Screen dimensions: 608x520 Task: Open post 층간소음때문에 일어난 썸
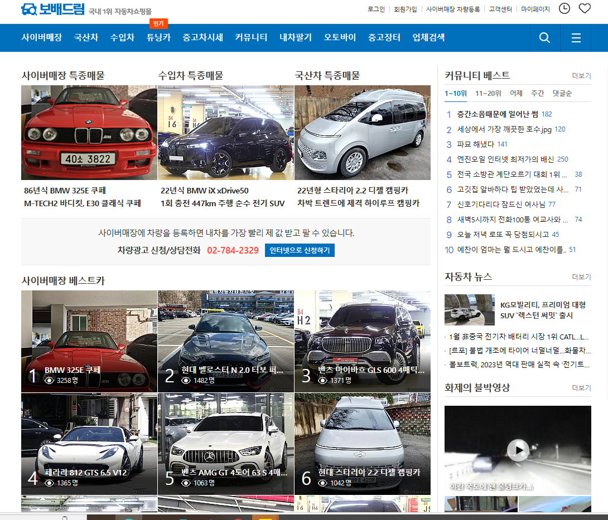tap(498, 114)
